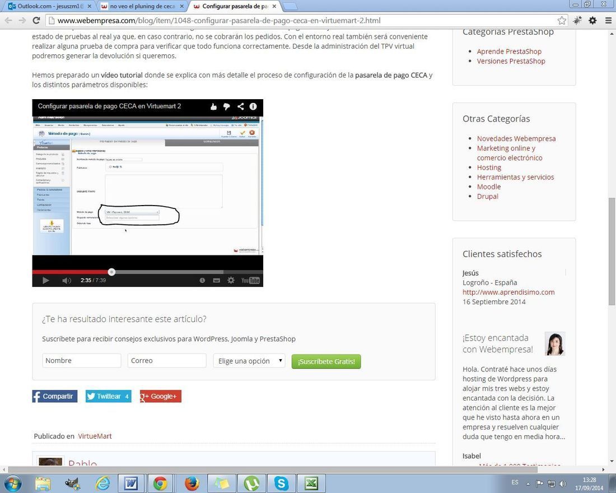Open the 'Elige una opción' dropdown
The image size is (616, 493).
pyautogui.click(x=249, y=361)
